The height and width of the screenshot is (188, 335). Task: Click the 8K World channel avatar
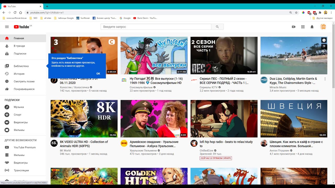point(54,143)
